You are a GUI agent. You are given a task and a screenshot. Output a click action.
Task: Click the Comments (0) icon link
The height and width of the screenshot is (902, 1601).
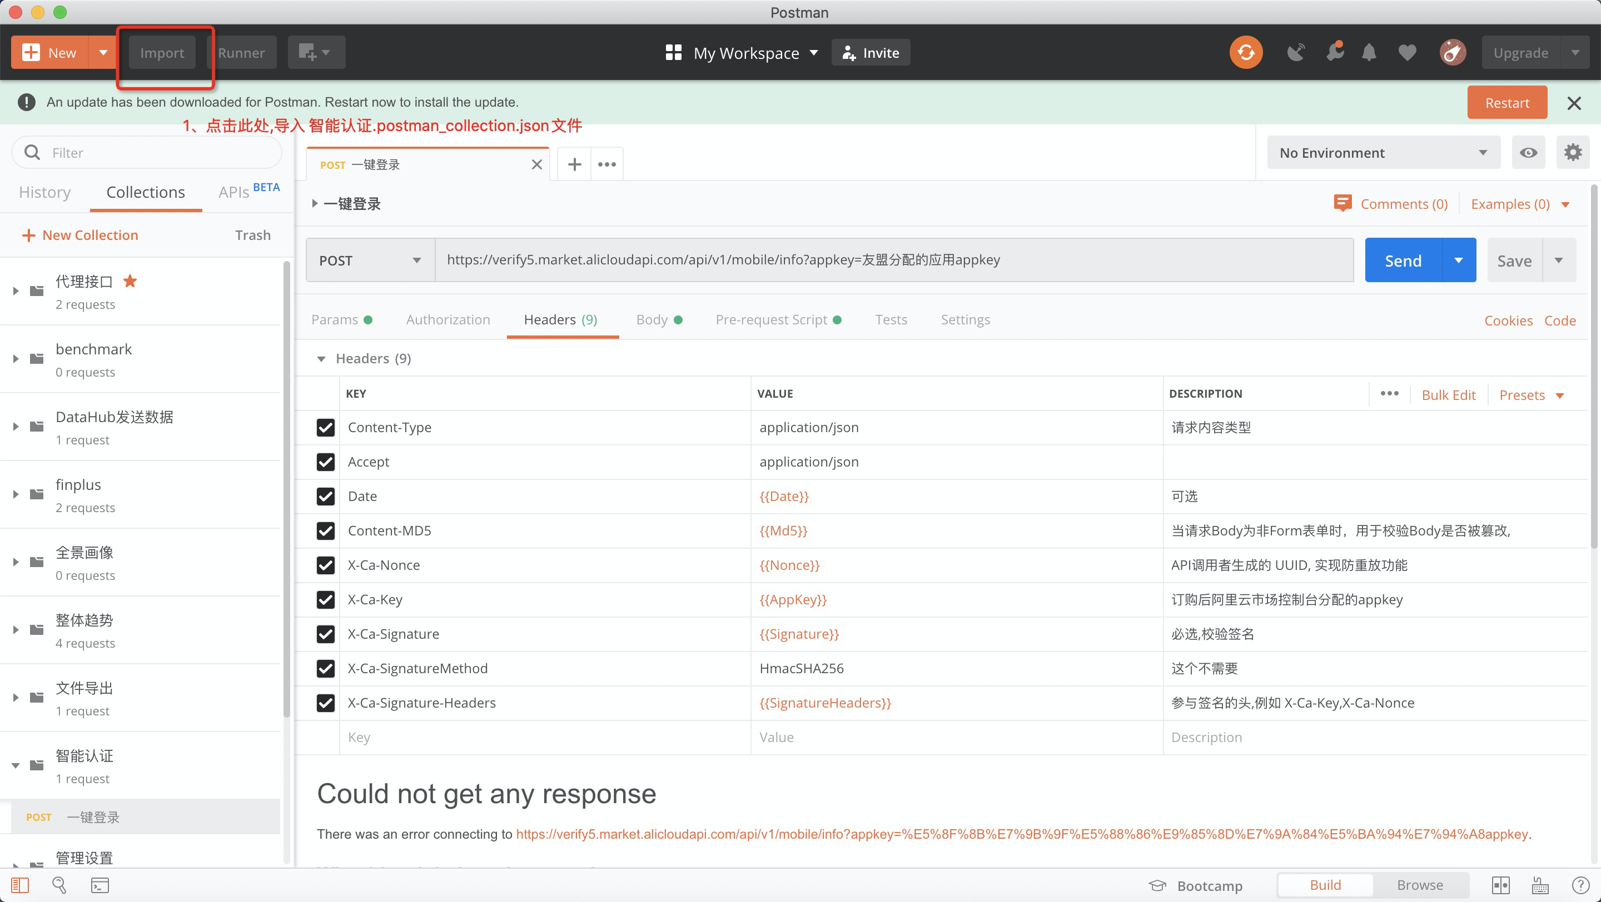(1391, 204)
